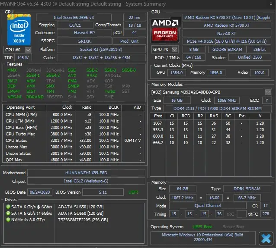Click the Video clock 102.0 value
Image resolution: width=276 pixels, height=248 pixels.
[259, 72]
